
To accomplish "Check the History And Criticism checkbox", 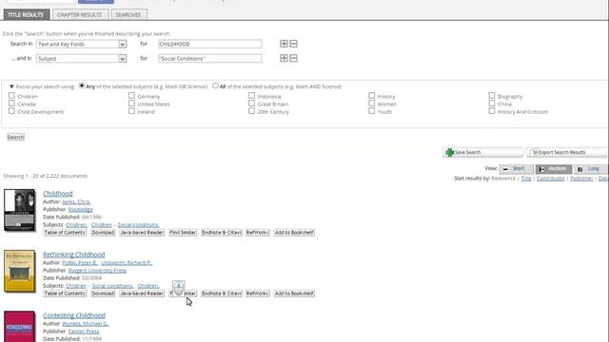I will 492,111.
